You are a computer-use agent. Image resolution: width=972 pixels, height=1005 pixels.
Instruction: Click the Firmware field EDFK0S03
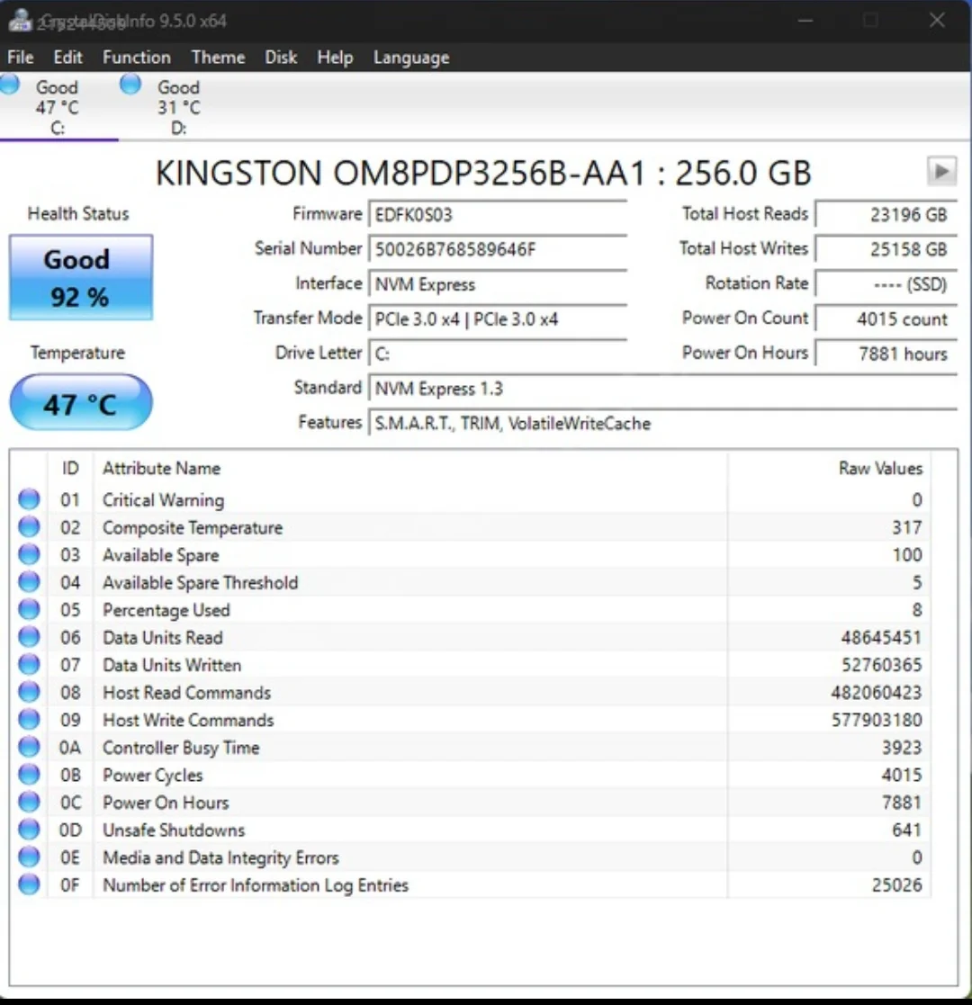tap(498, 214)
